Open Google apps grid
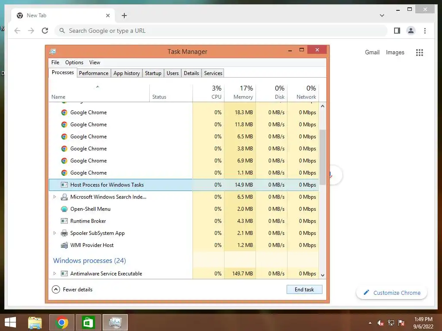The image size is (442, 331). pos(420,52)
